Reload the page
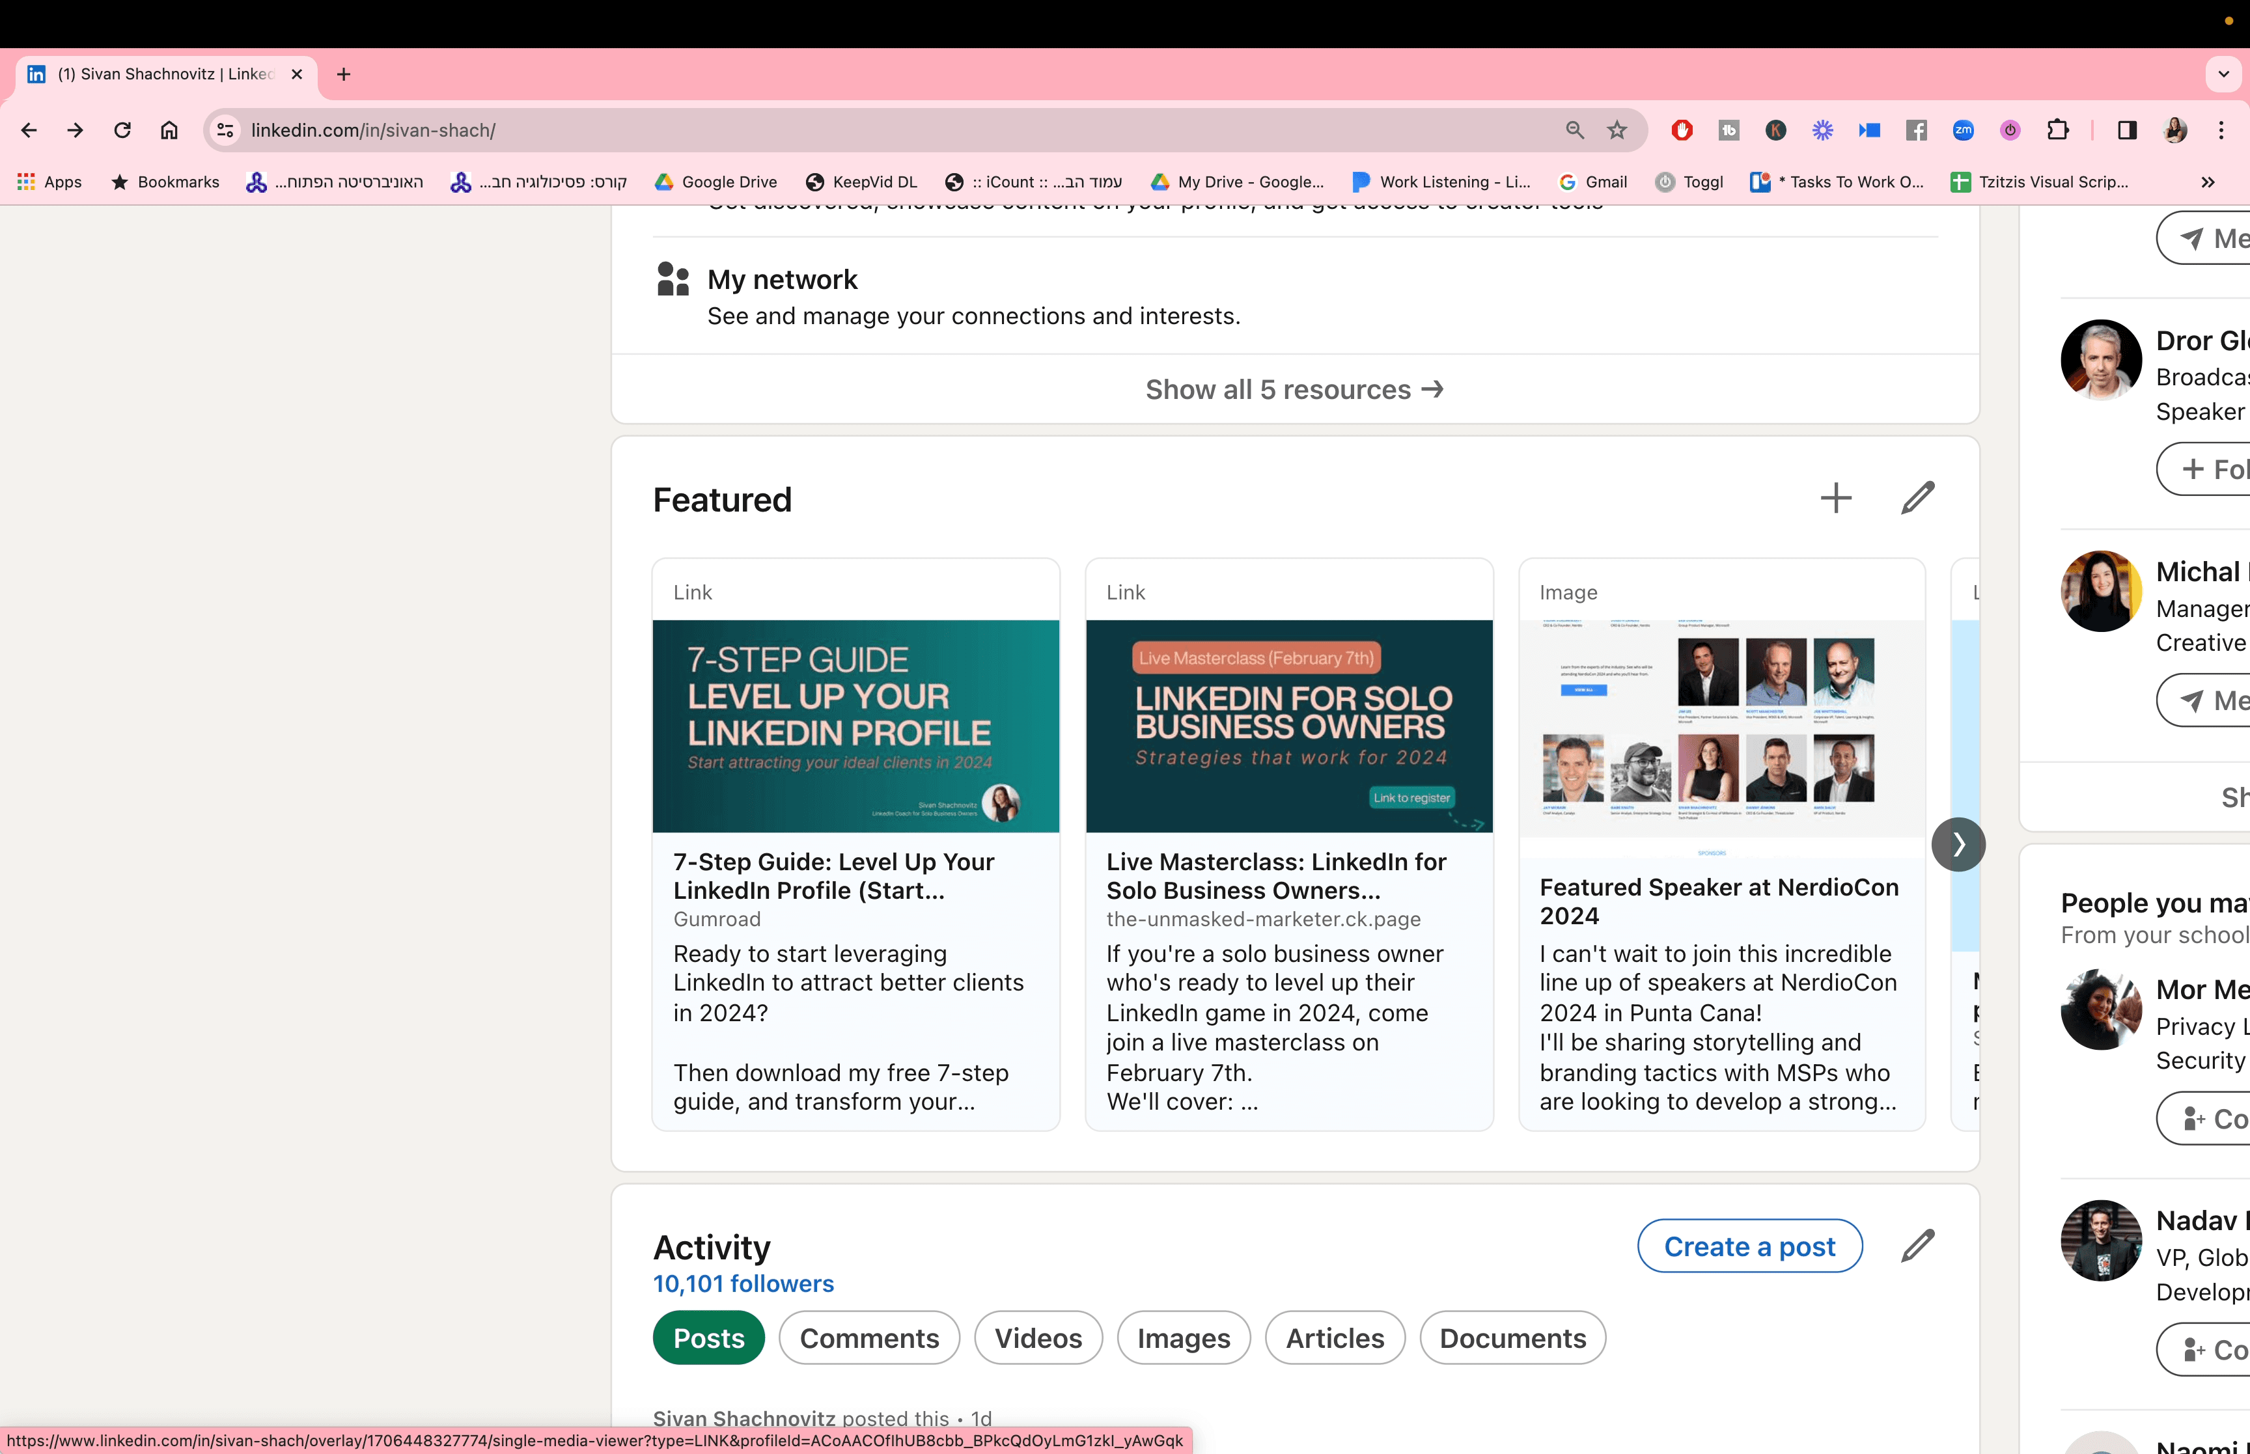2250x1454 pixels. pos(123,130)
